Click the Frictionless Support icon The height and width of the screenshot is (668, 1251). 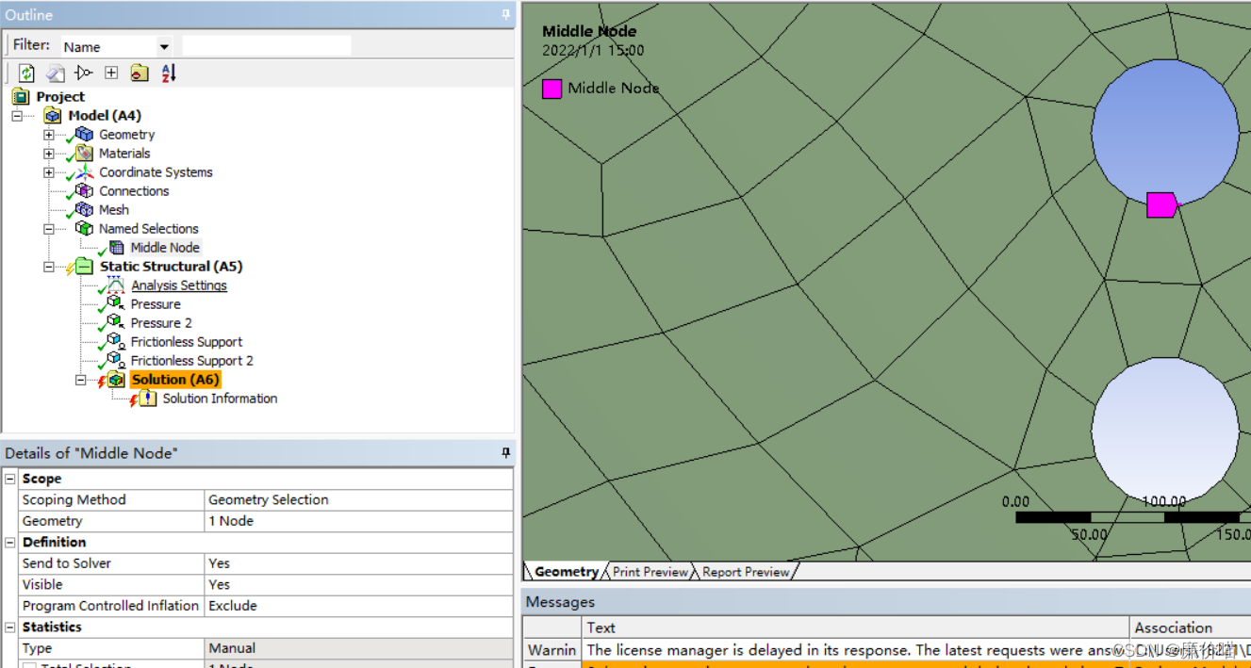(116, 342)
